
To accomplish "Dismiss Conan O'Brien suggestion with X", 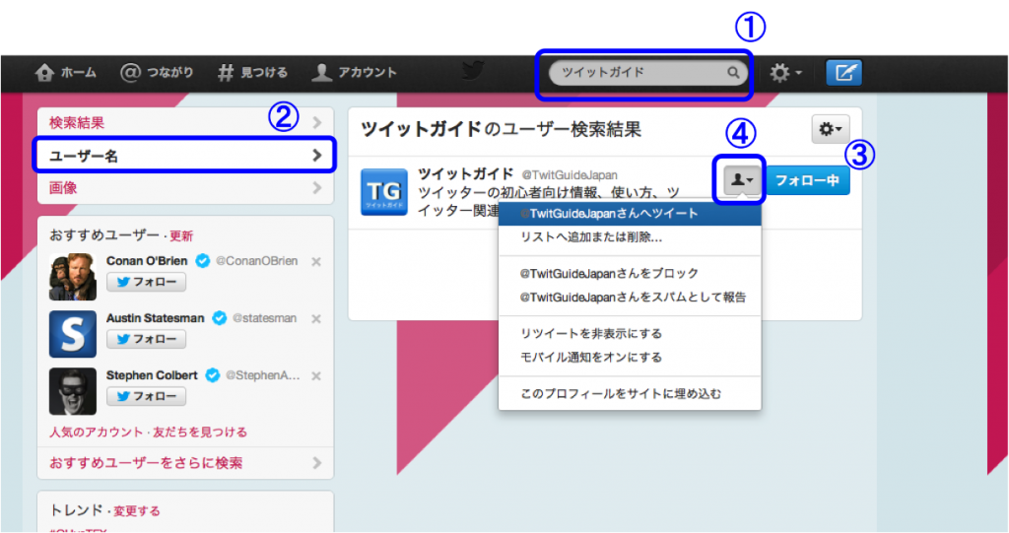I will [x=316, y=262].
